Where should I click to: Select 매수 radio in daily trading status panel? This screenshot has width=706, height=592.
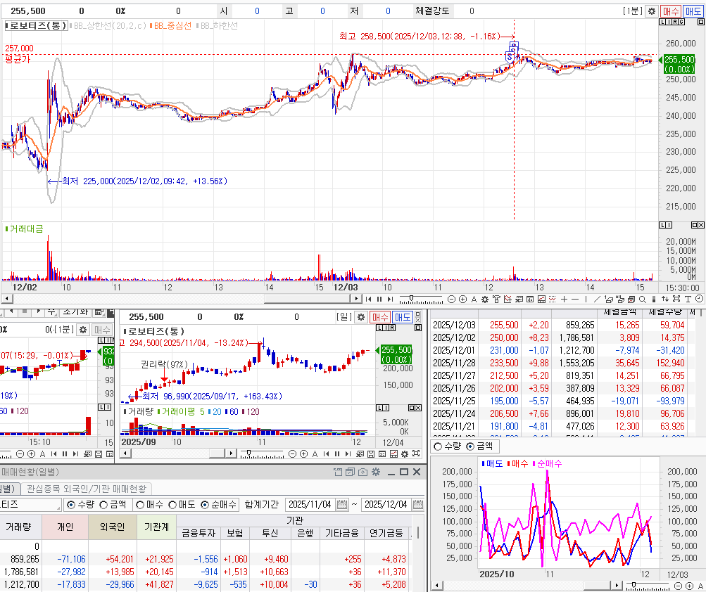pyautogui.click(x=140, y=505)
